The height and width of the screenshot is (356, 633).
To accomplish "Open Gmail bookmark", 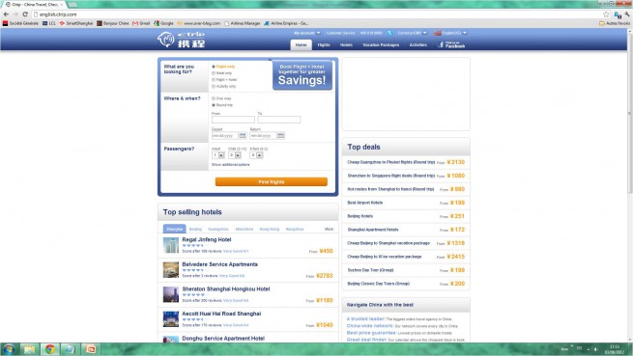I will 141,23.
